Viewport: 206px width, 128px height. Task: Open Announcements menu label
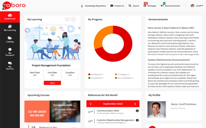(172, 6)
